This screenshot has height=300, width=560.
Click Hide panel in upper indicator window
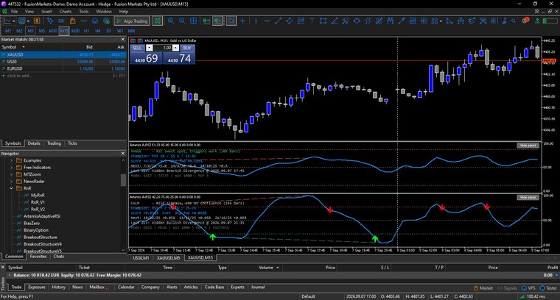click(x=528, y=146)
